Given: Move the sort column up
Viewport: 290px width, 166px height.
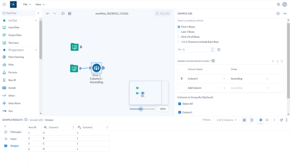Looking at the screenshot, I should pyautogui.click(x=273, y=61).
